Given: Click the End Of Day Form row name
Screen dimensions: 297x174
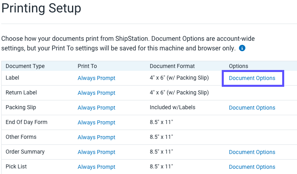Looking at the screenshot, I should click(26, 122).
